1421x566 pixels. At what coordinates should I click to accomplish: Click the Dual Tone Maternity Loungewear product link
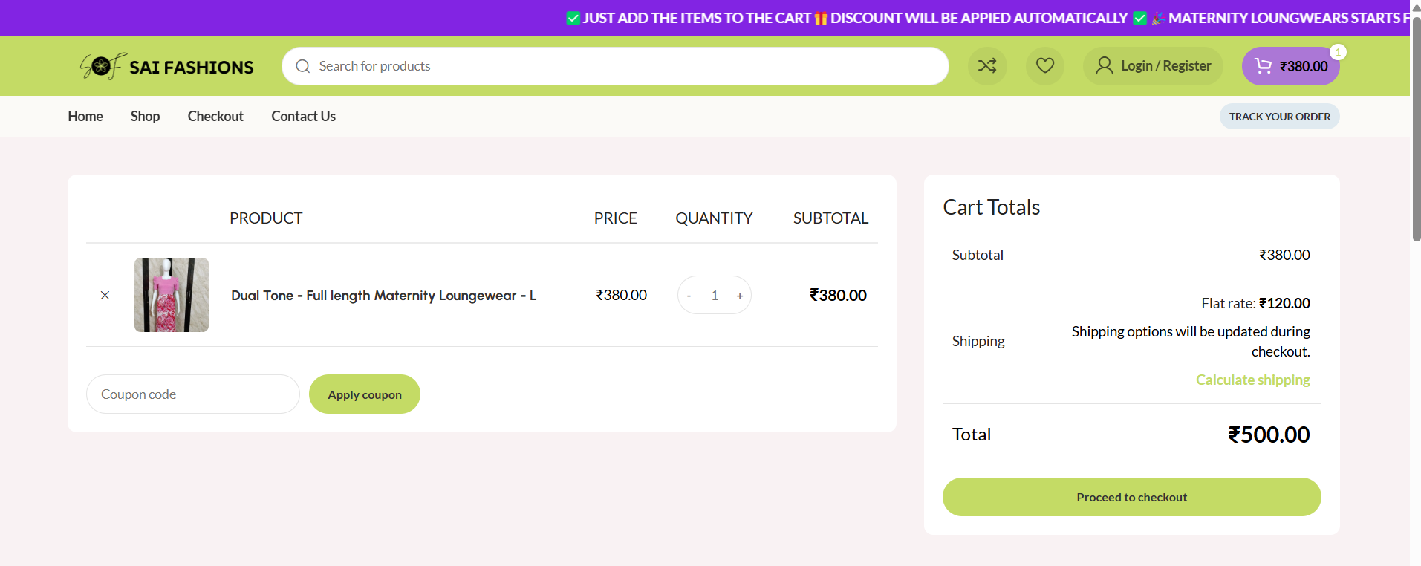pos(383,295)
